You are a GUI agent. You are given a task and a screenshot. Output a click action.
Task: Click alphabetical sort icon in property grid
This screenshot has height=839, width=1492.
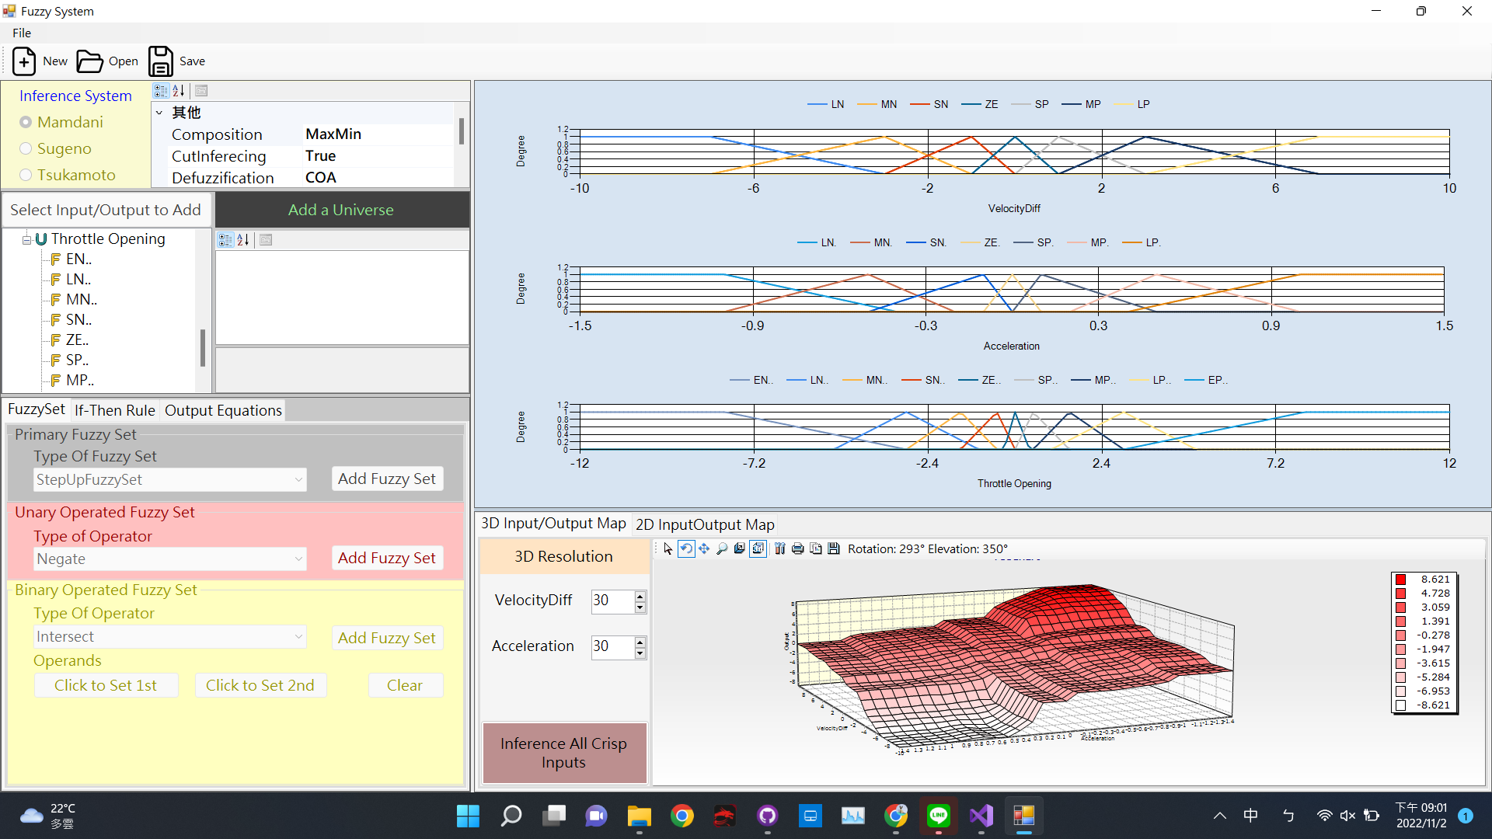click(x=179, y=91)
